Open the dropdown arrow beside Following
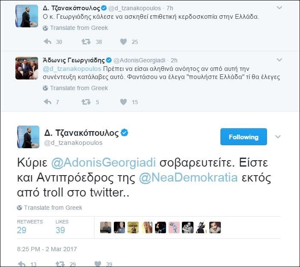Screen dimensions: 300x267 click(x=277, y=137)
